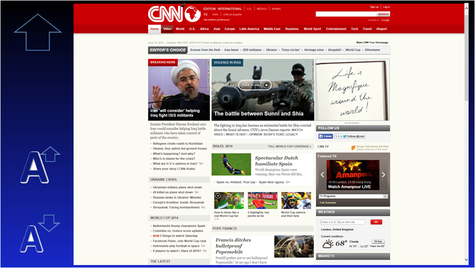
Task: Go to the World section
Action: tap(180, 29)
